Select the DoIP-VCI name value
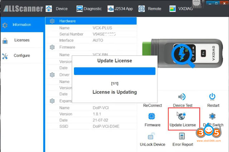This screenshot has width=229, height=152. 101,108
